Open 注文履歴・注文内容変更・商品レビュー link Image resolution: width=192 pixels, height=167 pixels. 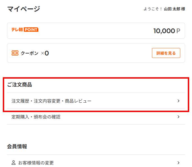51,101
